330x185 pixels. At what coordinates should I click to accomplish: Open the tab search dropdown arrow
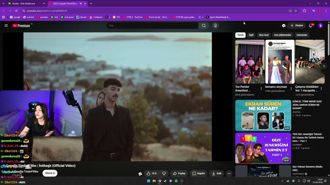pyautogui.click(x=3, y=4)
